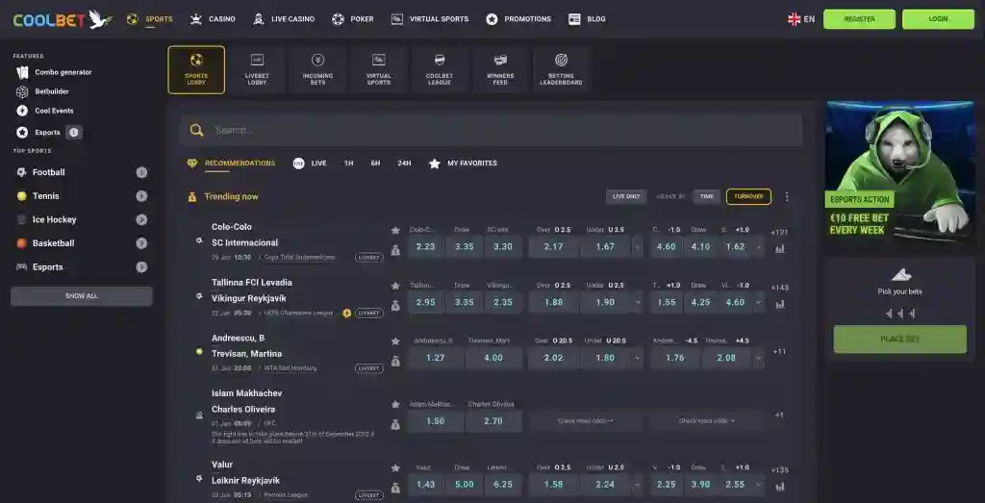The image size is (985, 503).
Task: Open language selector EN
Action: [801, 19]
